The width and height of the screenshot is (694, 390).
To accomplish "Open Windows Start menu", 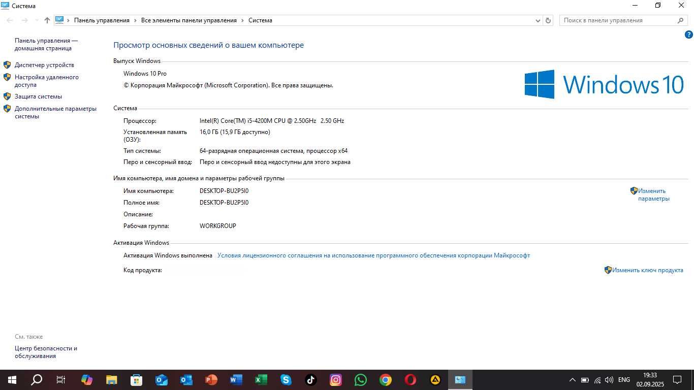I will pyautogui.click(x=12, y=380).
